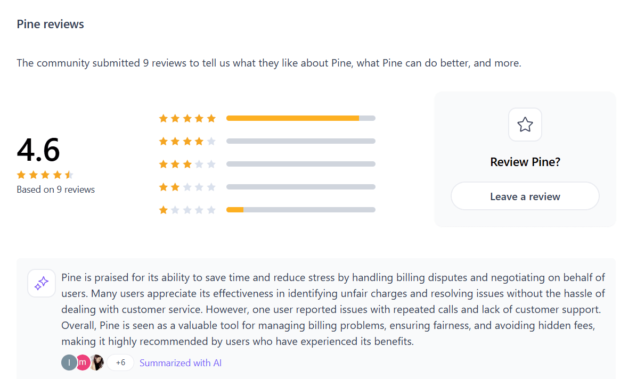Click the star icon above Review Pine
Viewport: 620px width, 379px height.
point(525,125)
